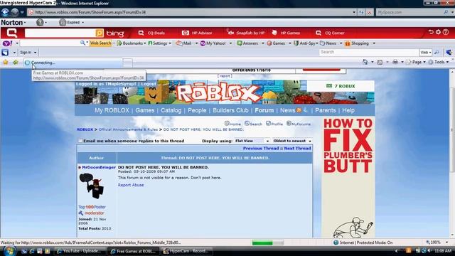The width and height of the screenshot is (455, 256).
Task: Click the RSS icon next to News
Action: tap(299, 110)
